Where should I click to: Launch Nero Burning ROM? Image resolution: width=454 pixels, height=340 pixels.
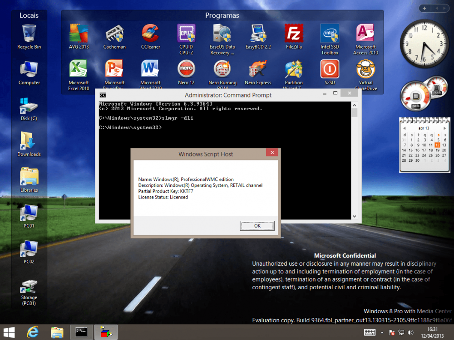click(x=222, y=74)
